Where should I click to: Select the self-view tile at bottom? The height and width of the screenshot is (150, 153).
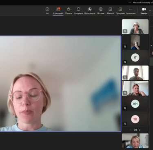pos(135,141)
